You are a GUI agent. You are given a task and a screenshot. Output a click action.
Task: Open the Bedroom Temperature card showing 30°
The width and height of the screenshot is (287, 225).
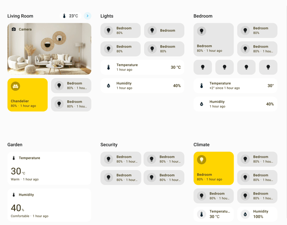click(235, 86)
